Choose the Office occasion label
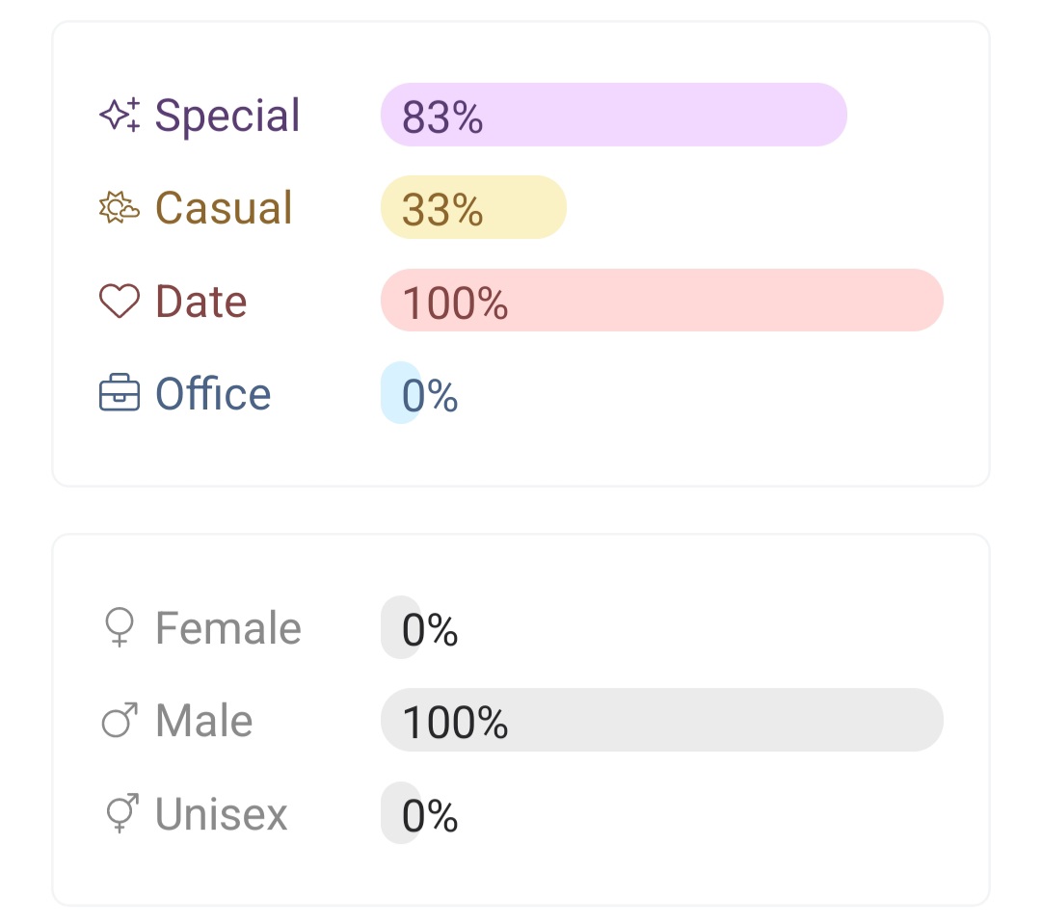This screenshot has width=1041, height=924. (x=213, y=394)
